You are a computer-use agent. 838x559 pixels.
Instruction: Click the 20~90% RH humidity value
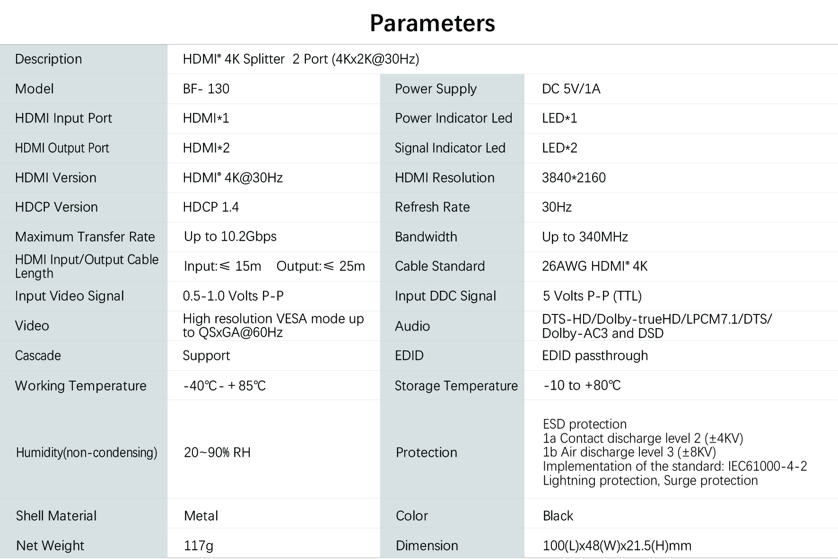(x=217, y=453)
